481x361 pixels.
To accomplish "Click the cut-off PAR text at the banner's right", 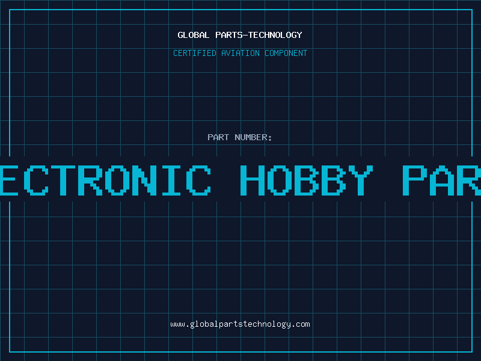I will [x=441, y=180].
